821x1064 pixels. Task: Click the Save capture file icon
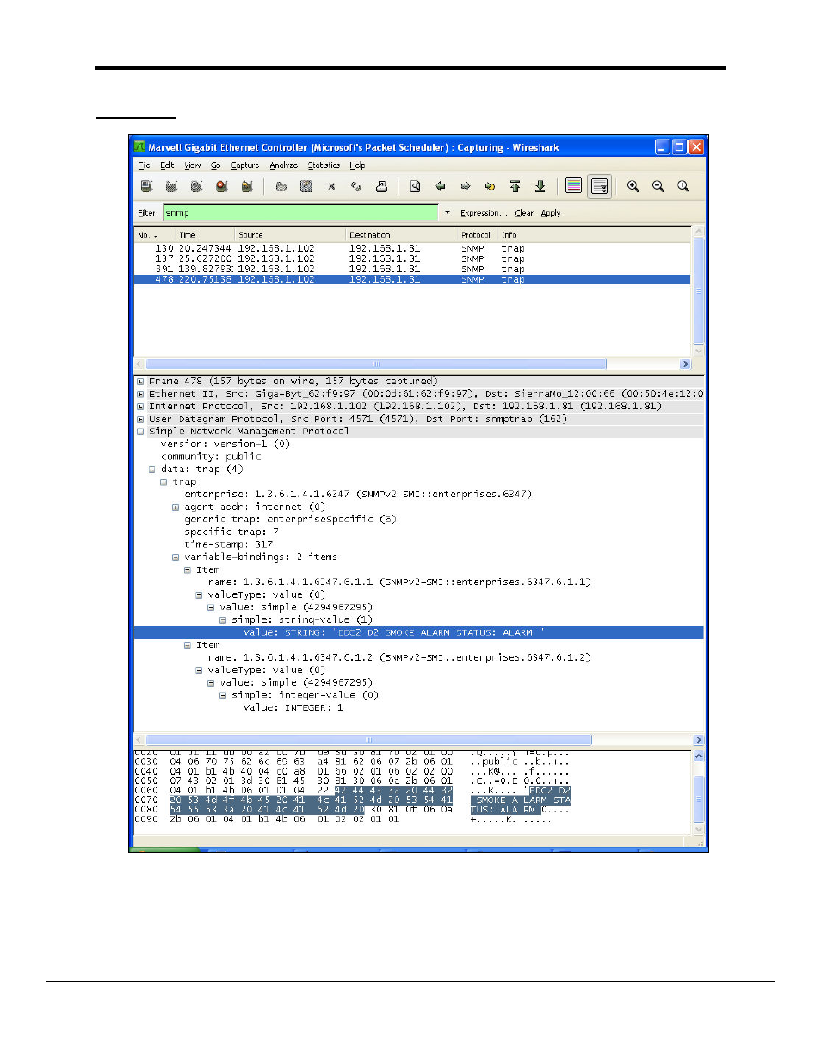pos(306,186)
